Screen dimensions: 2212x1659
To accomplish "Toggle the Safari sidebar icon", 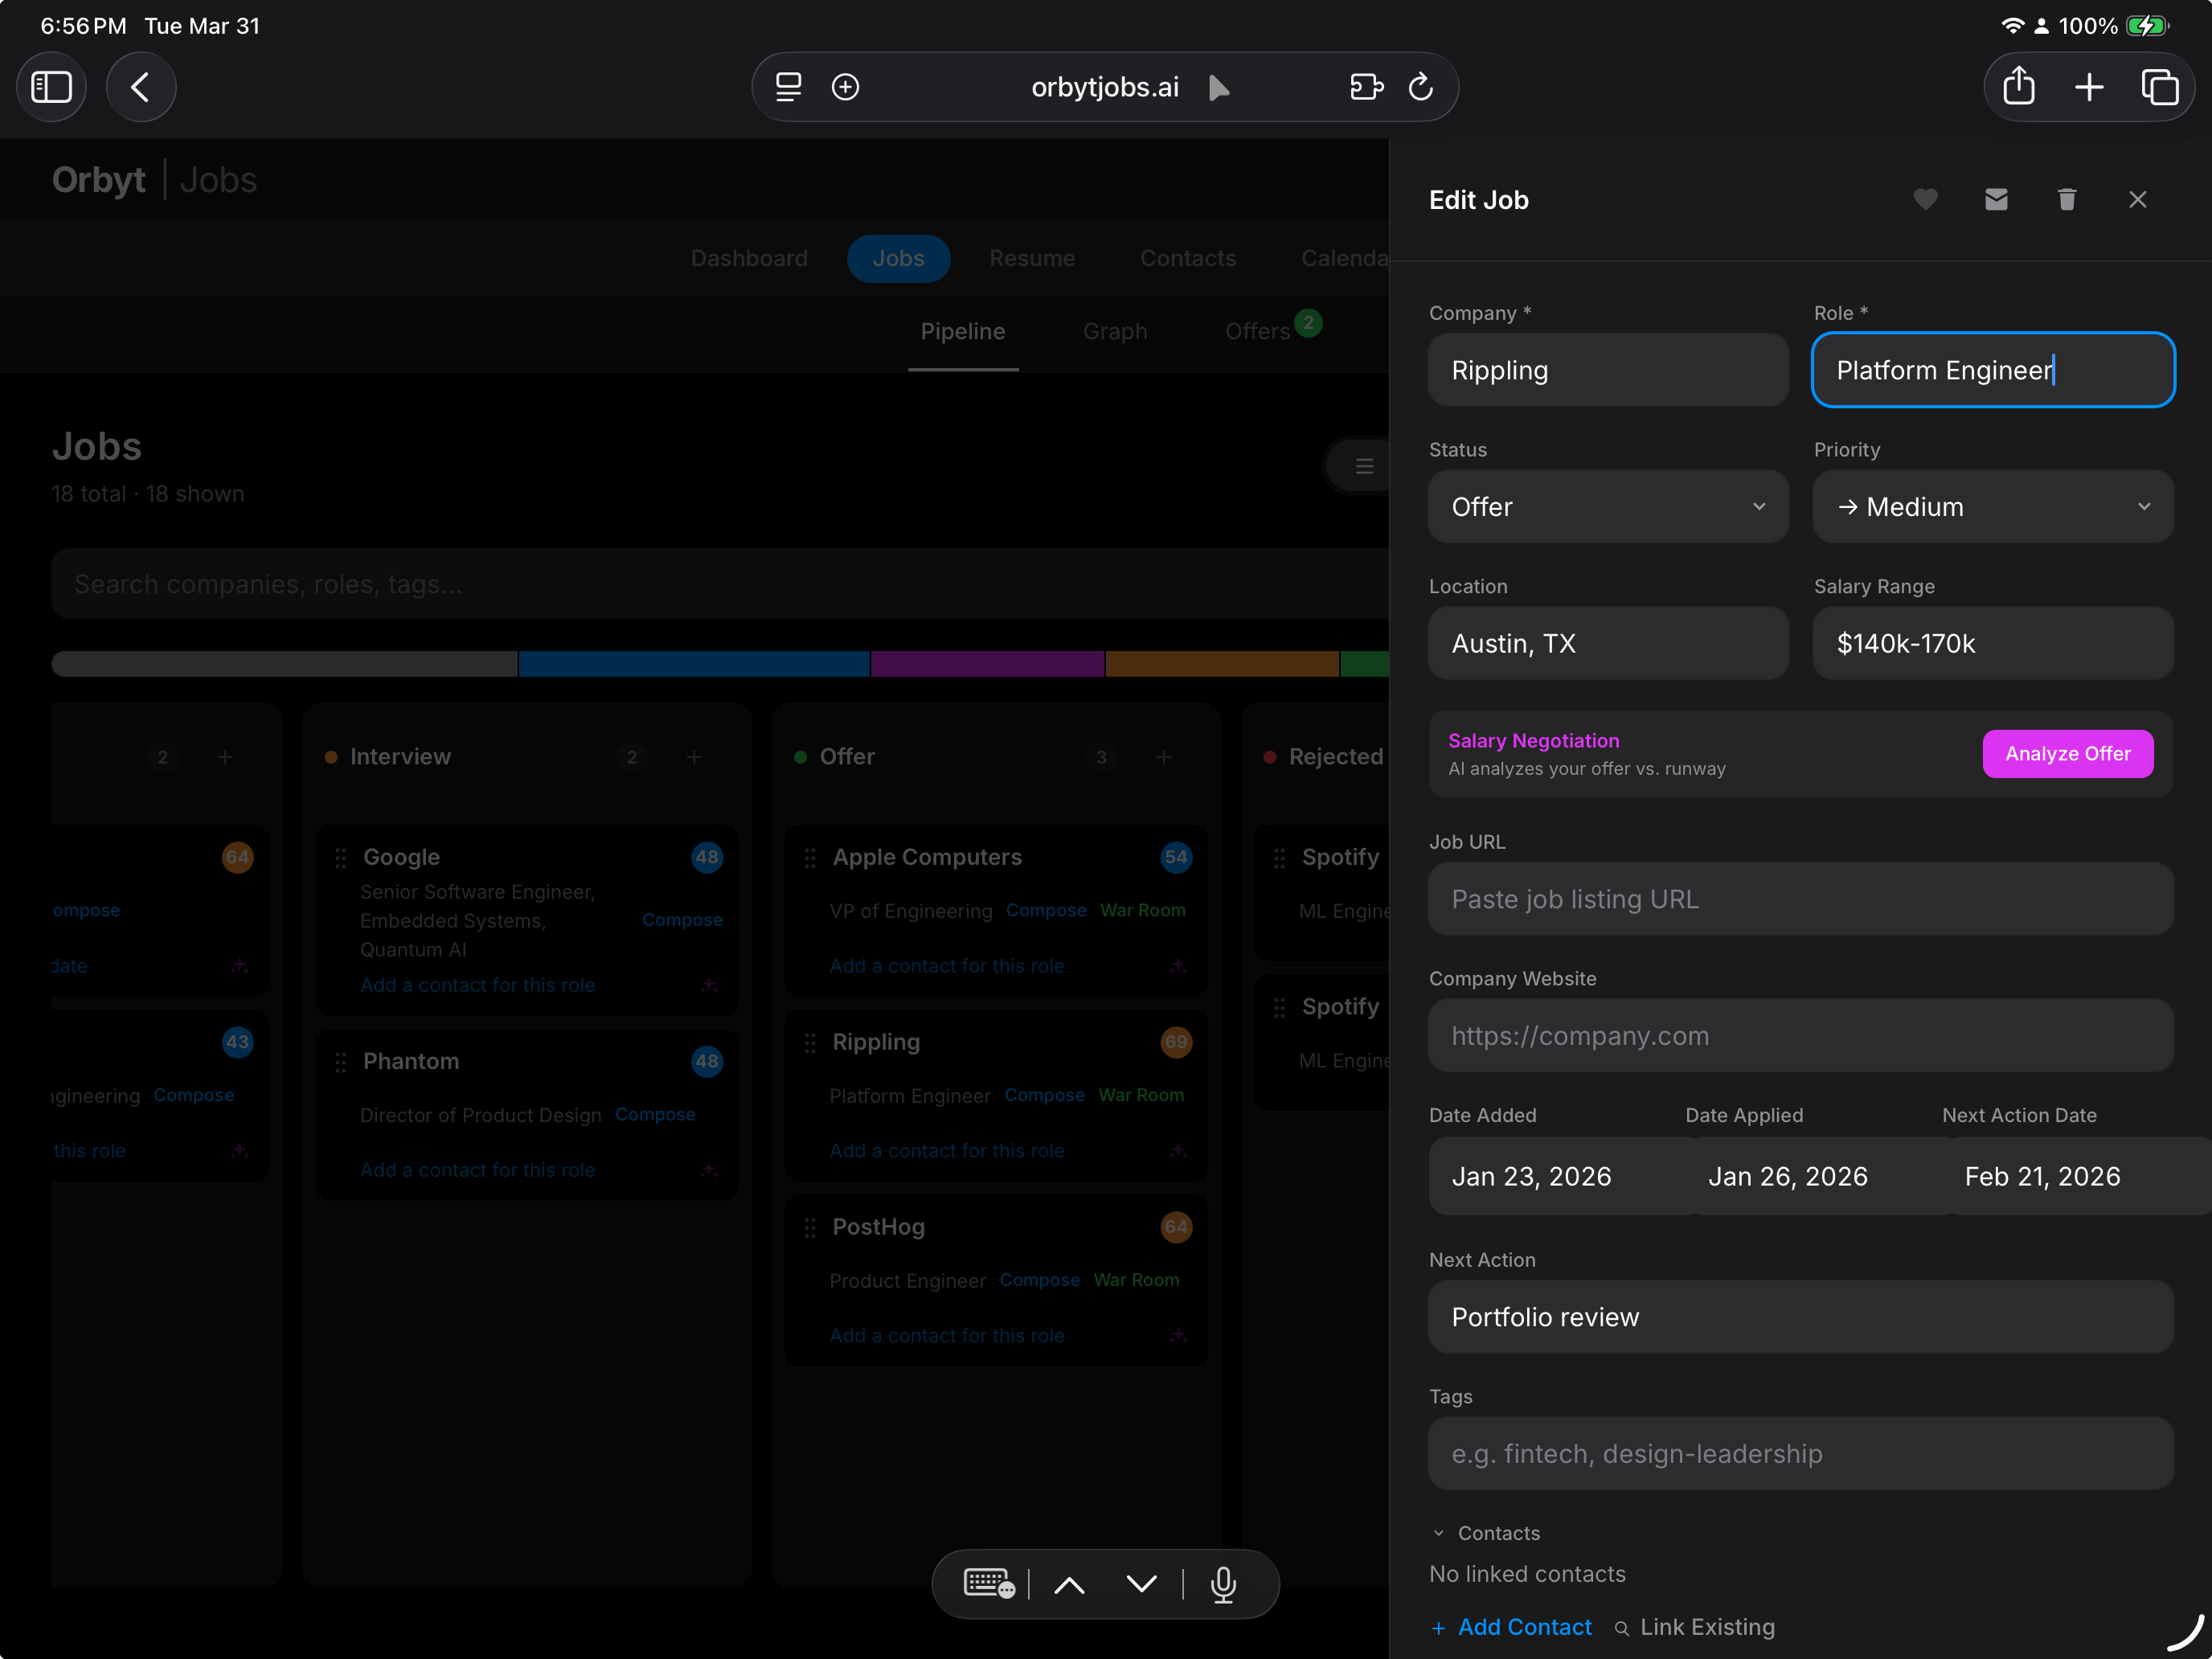I will click(52, 87).
